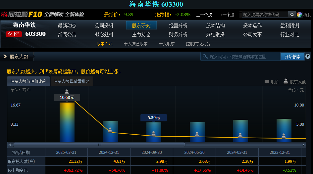Screen dimensions: 313x174
Task: Open the 公司大事 menu item
Action: click(x=252, y=34)
